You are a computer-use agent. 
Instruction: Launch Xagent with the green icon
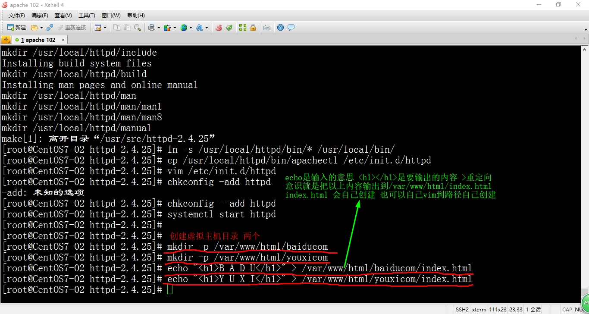tap(229, 28)
